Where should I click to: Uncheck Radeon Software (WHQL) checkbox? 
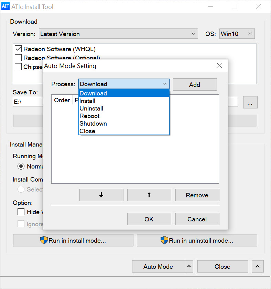18,49
